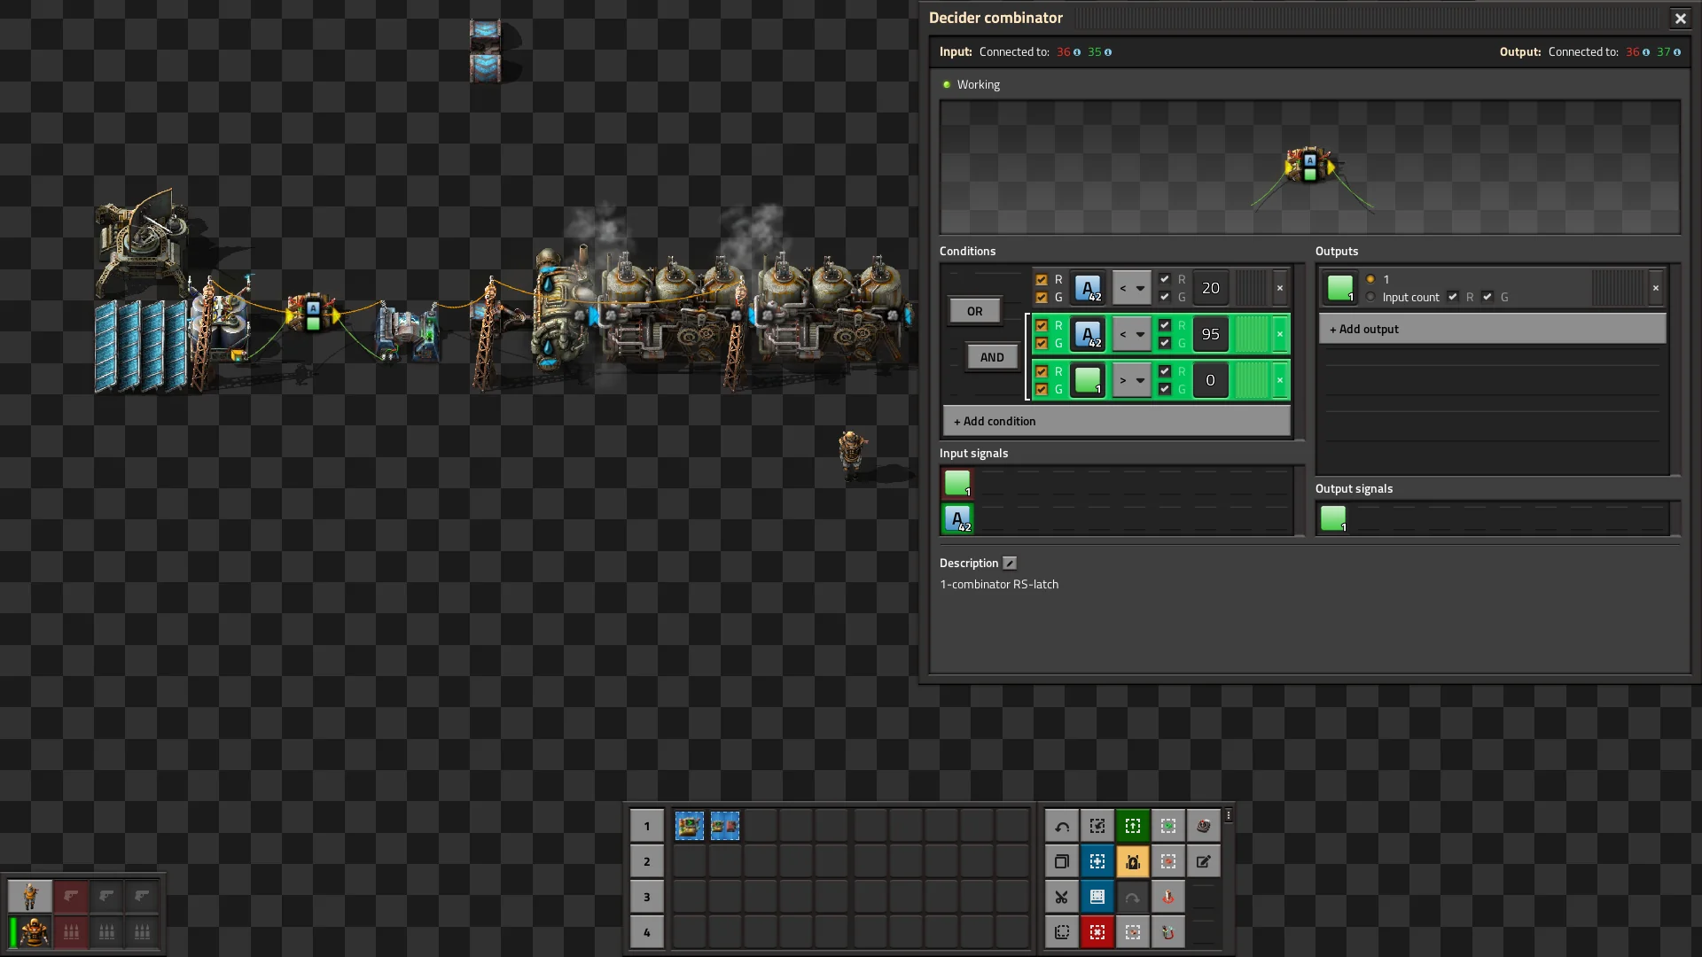Click the Add condition button
Screen dimensions: 1702x957
(1116, 421)
